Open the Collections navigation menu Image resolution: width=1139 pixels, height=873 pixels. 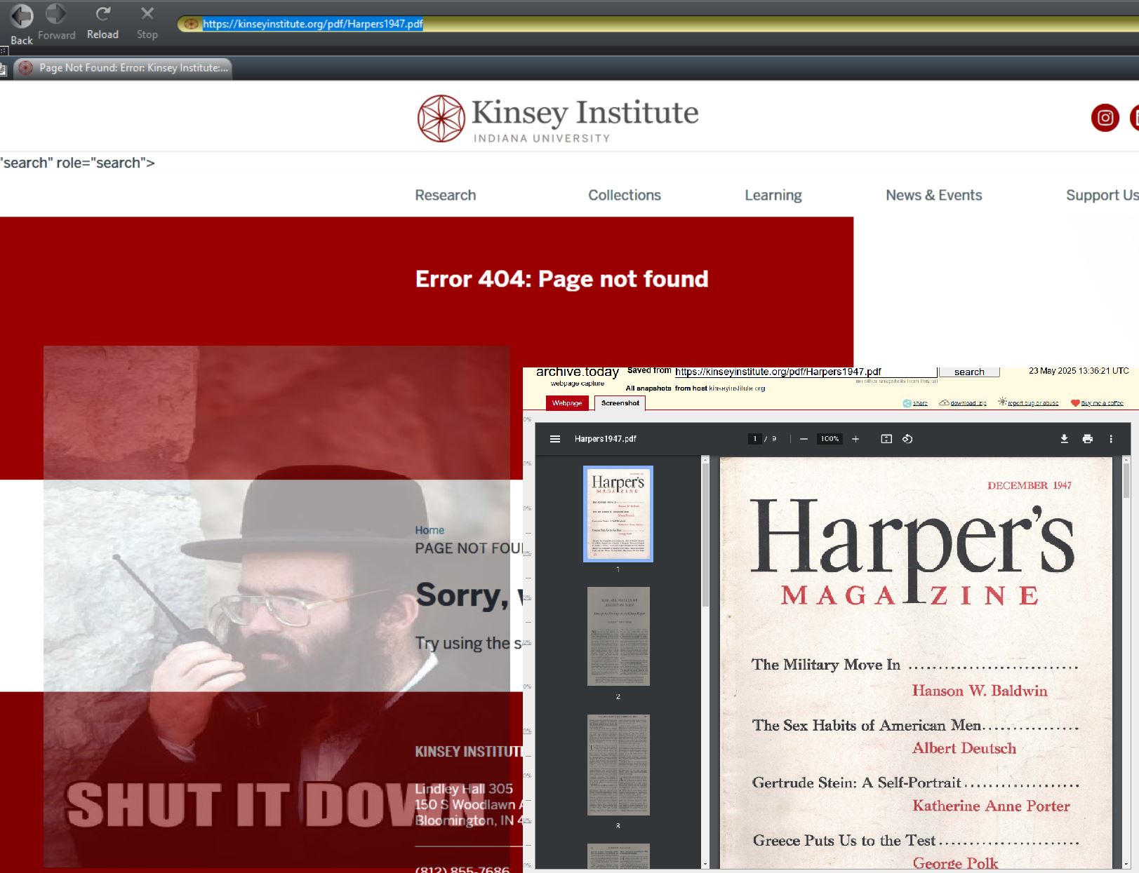click(625, 195)
